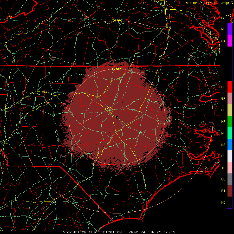Click the HR green legend swatch
The width and height of the screenshot is (234, 234).
pyautogui.click(x=230, y=122)
